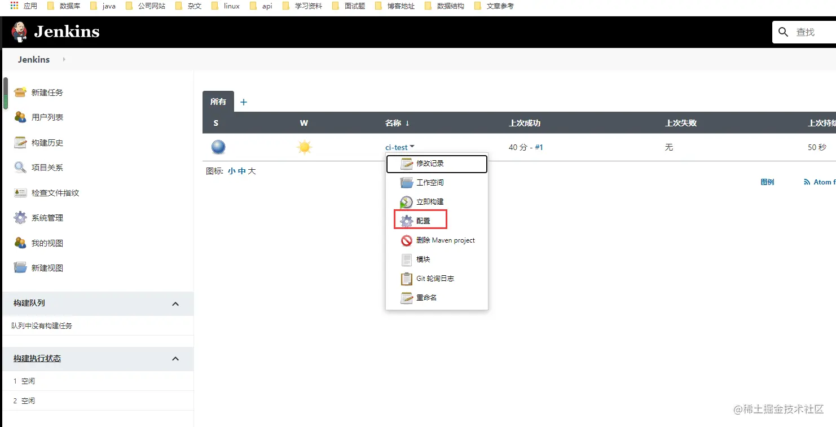Click the 用户列表 people icon
The image size is (836, 427).
click(20, 117)
